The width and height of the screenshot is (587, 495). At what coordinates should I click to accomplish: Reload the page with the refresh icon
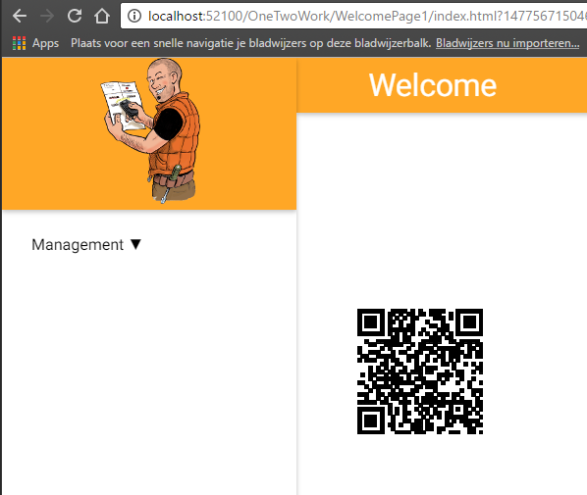point(75,16)
